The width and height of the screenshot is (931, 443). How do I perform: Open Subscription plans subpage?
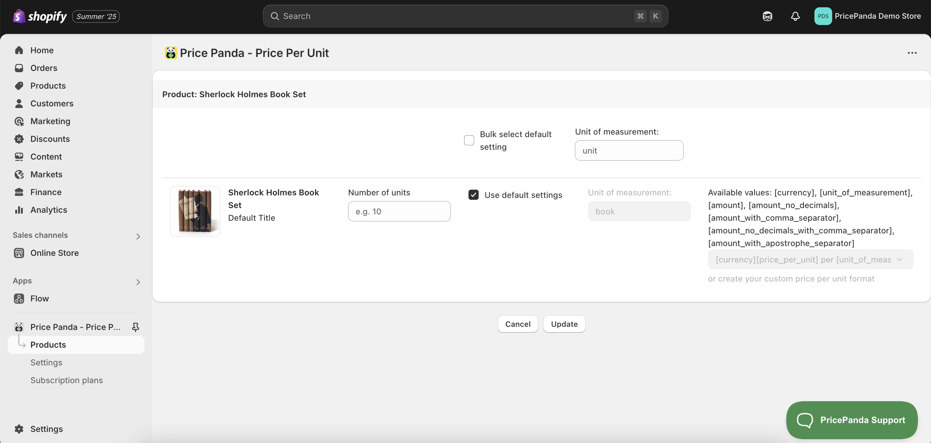[x=67, y=380]
